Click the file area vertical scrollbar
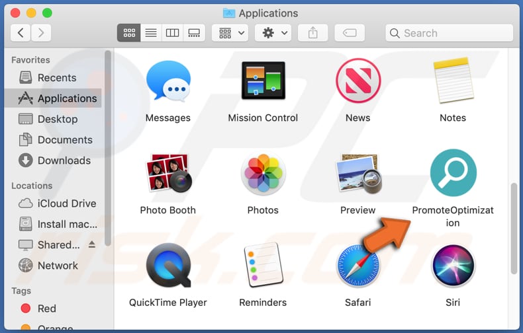Viewport: 523px width, 333px height. 514,228
